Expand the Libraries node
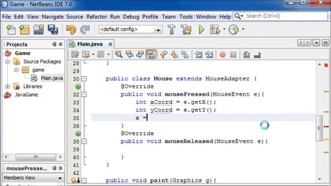Image resolution: width=331 pixels, height=186 pixels. click(x=8, y=86)
